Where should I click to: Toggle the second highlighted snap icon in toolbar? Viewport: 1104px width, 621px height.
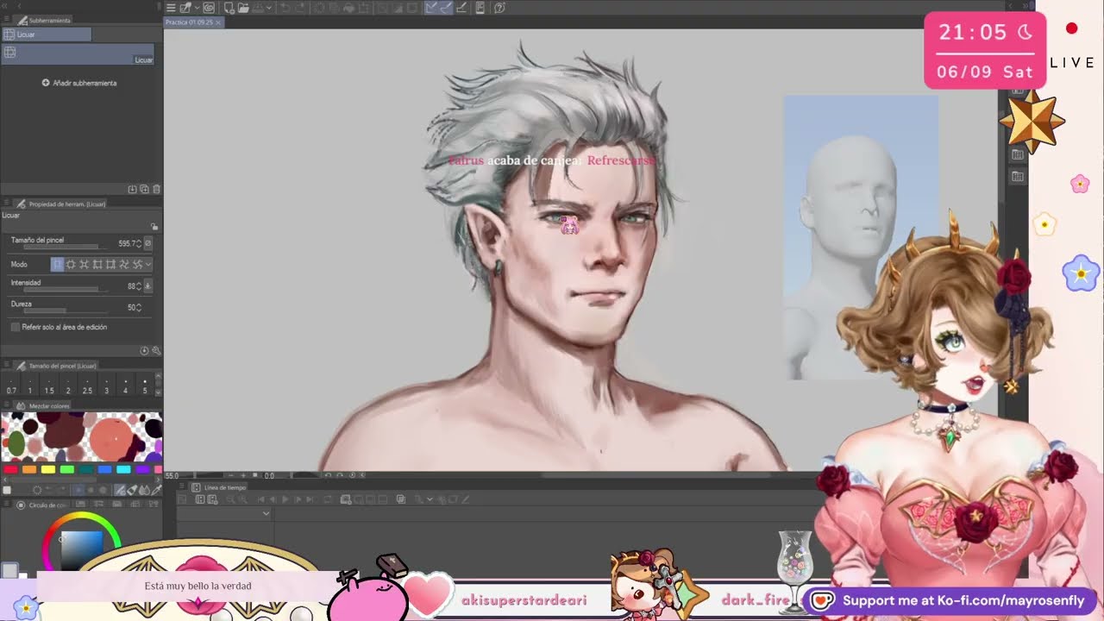click(447, 8)
